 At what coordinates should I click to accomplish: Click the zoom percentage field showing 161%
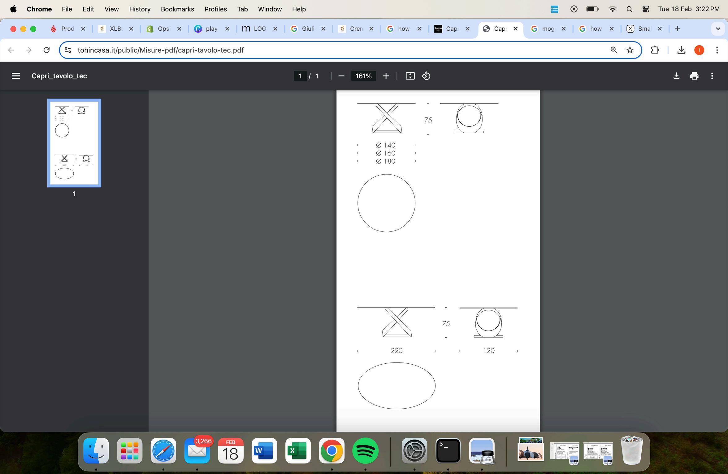point(363,76)
